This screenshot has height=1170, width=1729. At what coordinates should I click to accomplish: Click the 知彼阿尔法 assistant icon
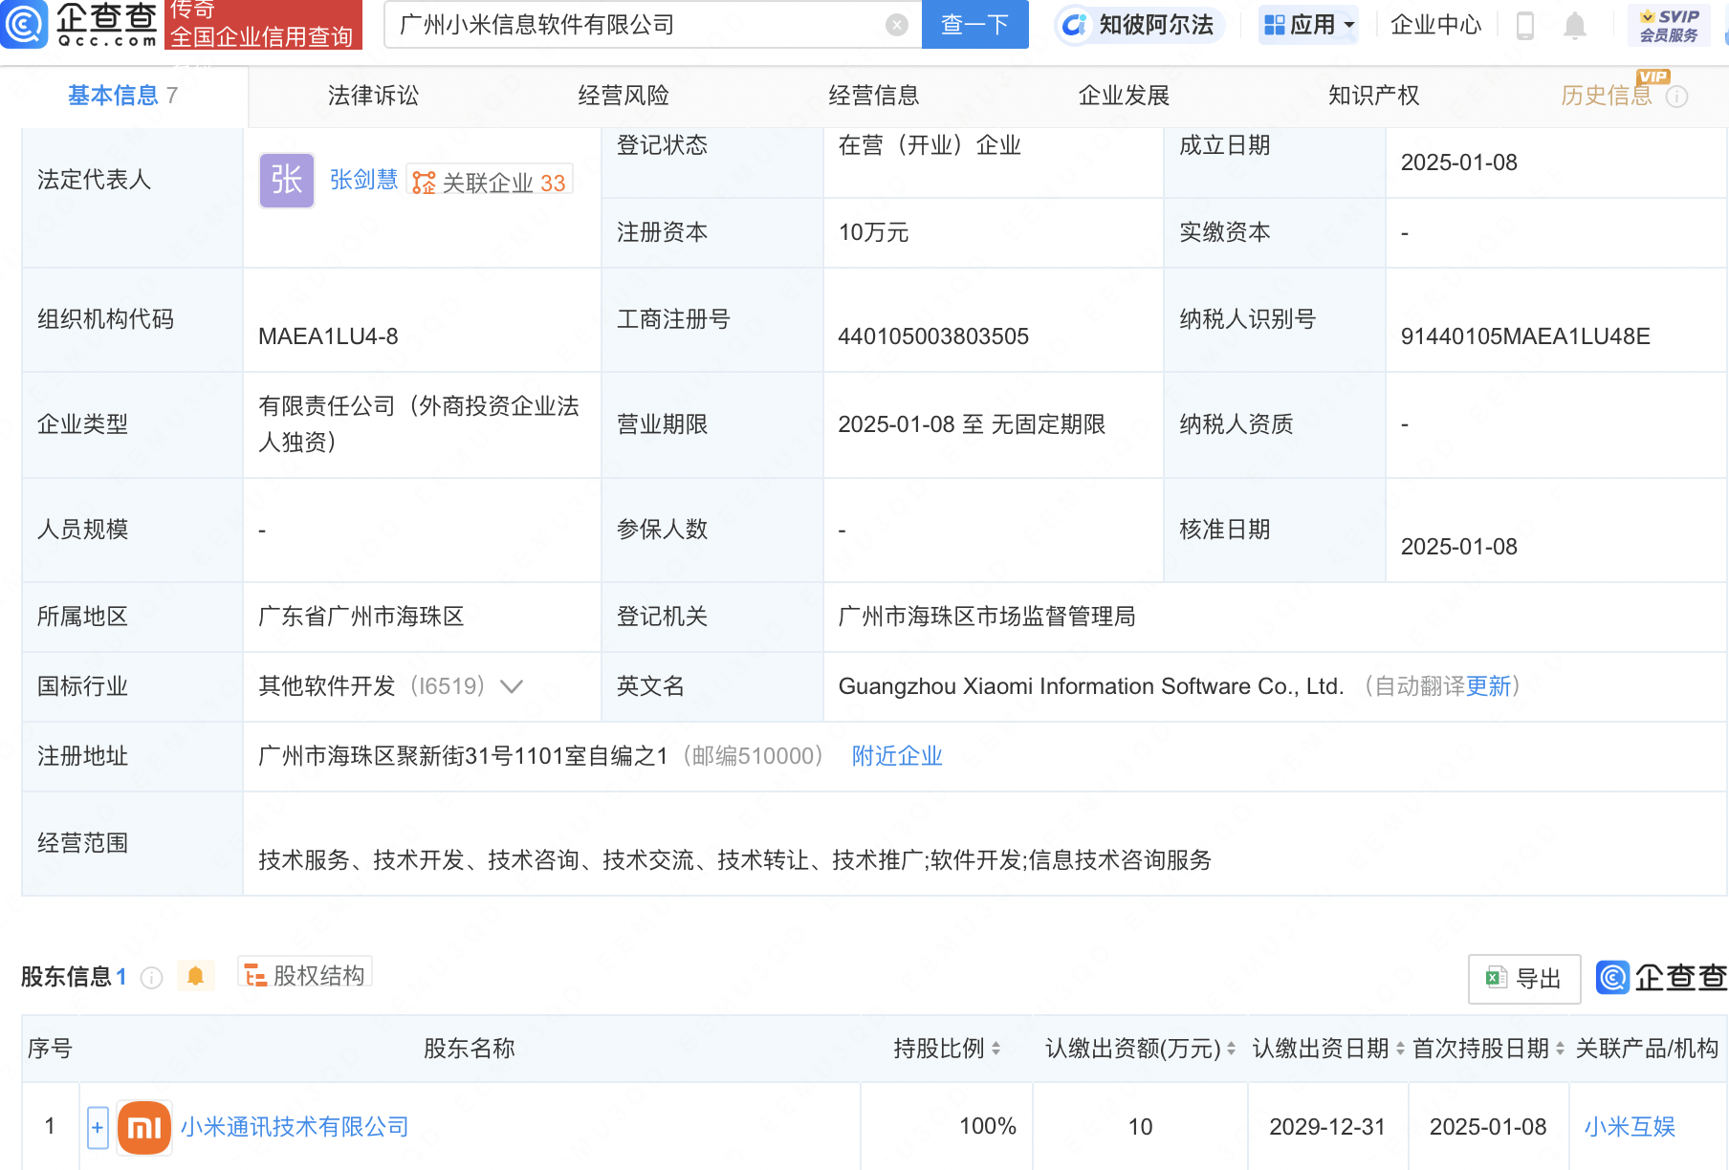tap(1074, 25)
